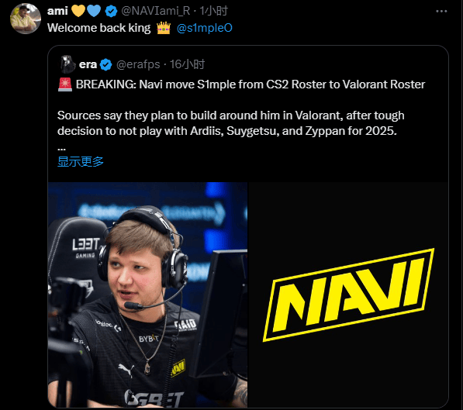The width and height of the screenshot is (463, 410).
Task: Open the era display name
Action: tap(88, 64)
